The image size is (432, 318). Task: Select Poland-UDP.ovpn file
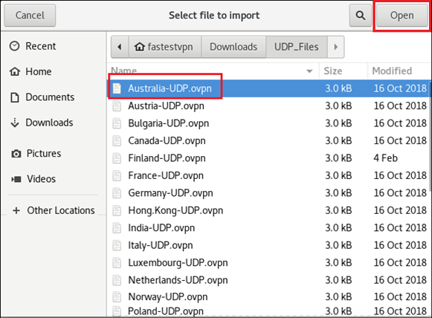(268, 311)
